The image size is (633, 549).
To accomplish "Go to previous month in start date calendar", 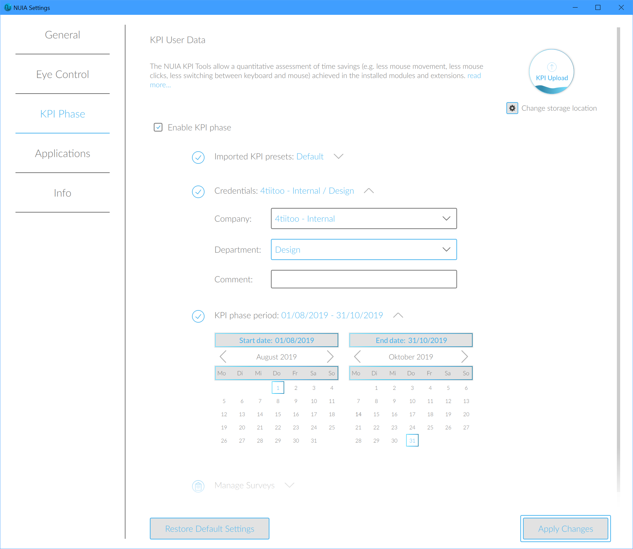I will 223,357.
